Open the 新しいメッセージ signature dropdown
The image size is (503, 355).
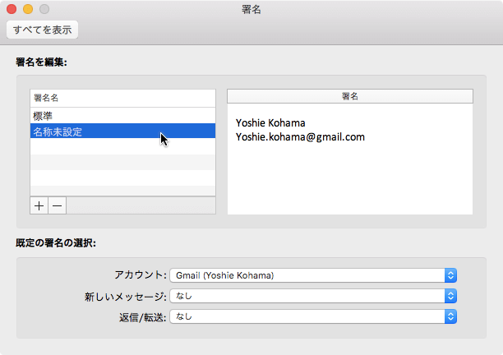click(313, 296)
